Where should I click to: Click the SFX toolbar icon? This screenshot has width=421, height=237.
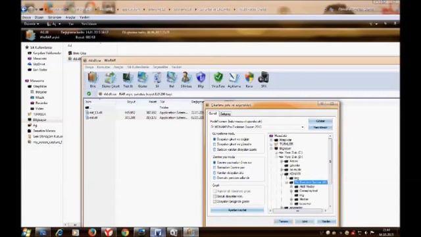point(263,80)
